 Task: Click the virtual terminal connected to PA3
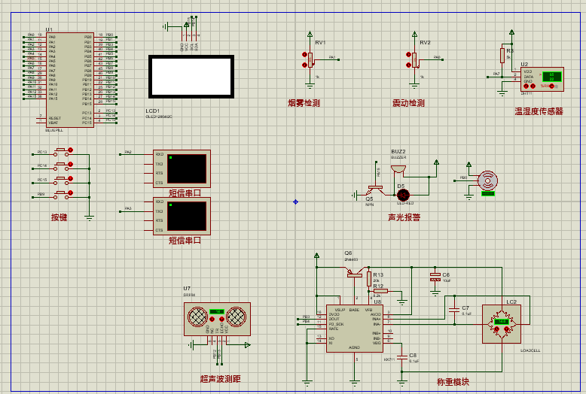tap(182, 216)
